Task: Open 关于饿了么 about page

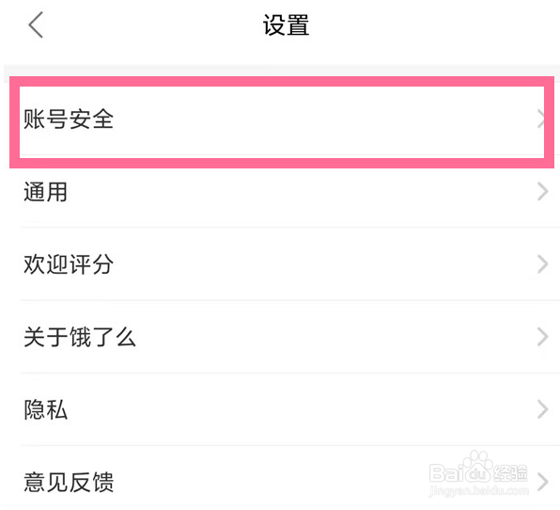Action: [80, 337]
